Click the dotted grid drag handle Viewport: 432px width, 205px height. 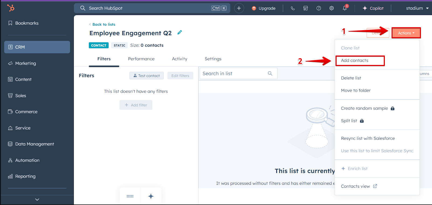click(130, 196)
